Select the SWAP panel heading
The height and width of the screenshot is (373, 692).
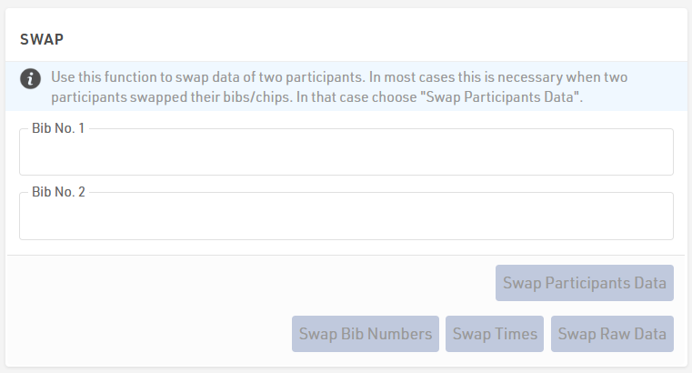point(42,39)
